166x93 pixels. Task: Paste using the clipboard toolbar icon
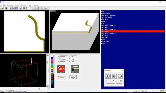click(x=16, y=8)
